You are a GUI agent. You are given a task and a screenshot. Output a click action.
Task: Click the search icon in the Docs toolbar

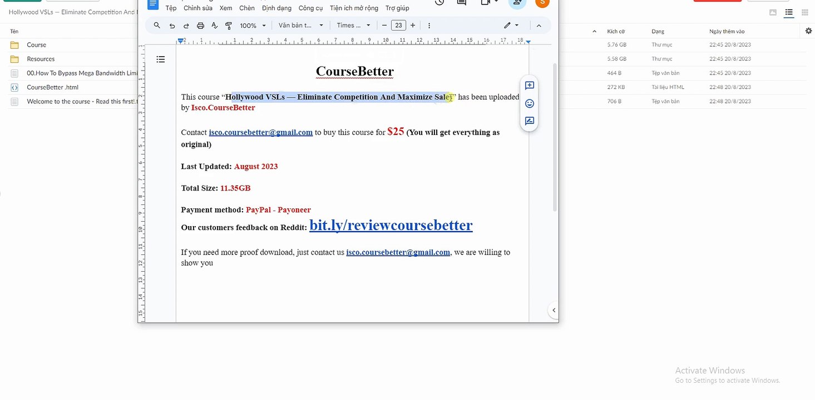point(157,25)
